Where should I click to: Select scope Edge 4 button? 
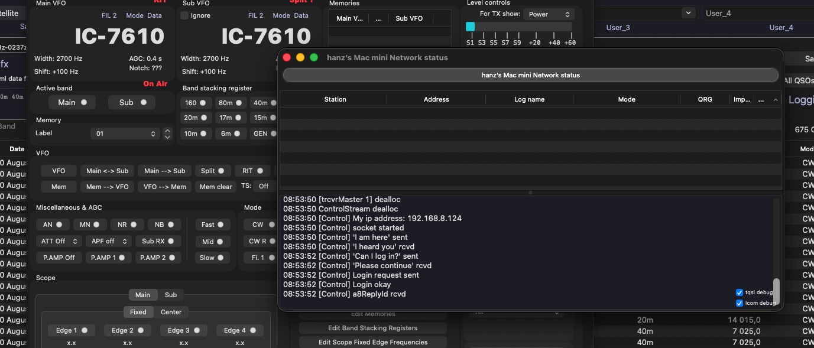click(x=240, y=330)
